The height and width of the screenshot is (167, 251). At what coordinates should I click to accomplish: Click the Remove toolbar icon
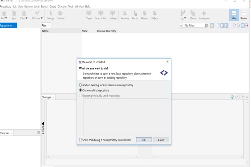coord(125,15)
